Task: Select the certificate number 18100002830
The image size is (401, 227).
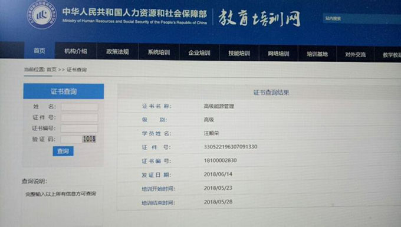Action: pyautogui.click(x=220, y=160)
